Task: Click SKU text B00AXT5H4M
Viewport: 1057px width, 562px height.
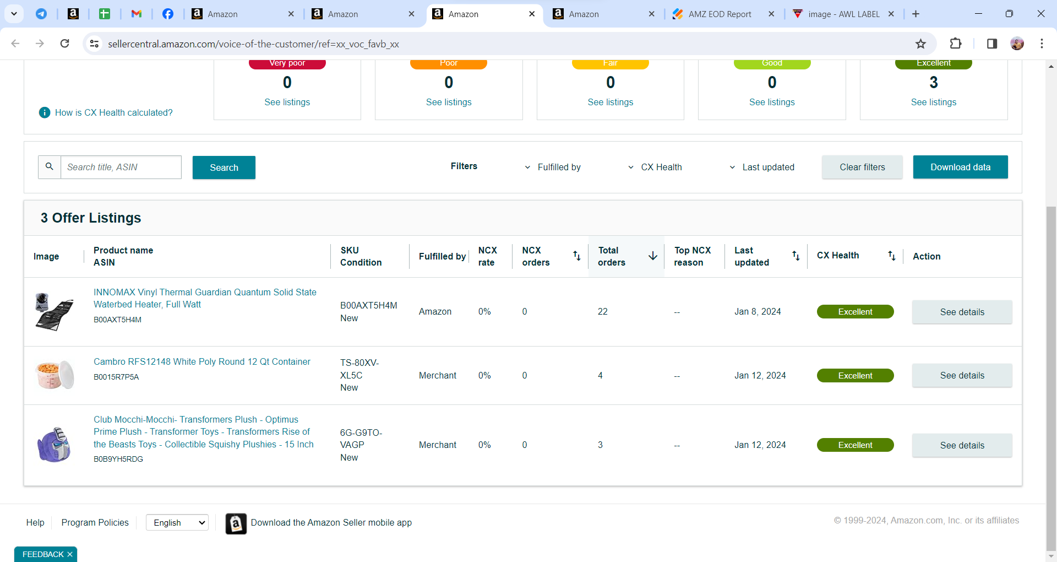Action: coord(368,305)
